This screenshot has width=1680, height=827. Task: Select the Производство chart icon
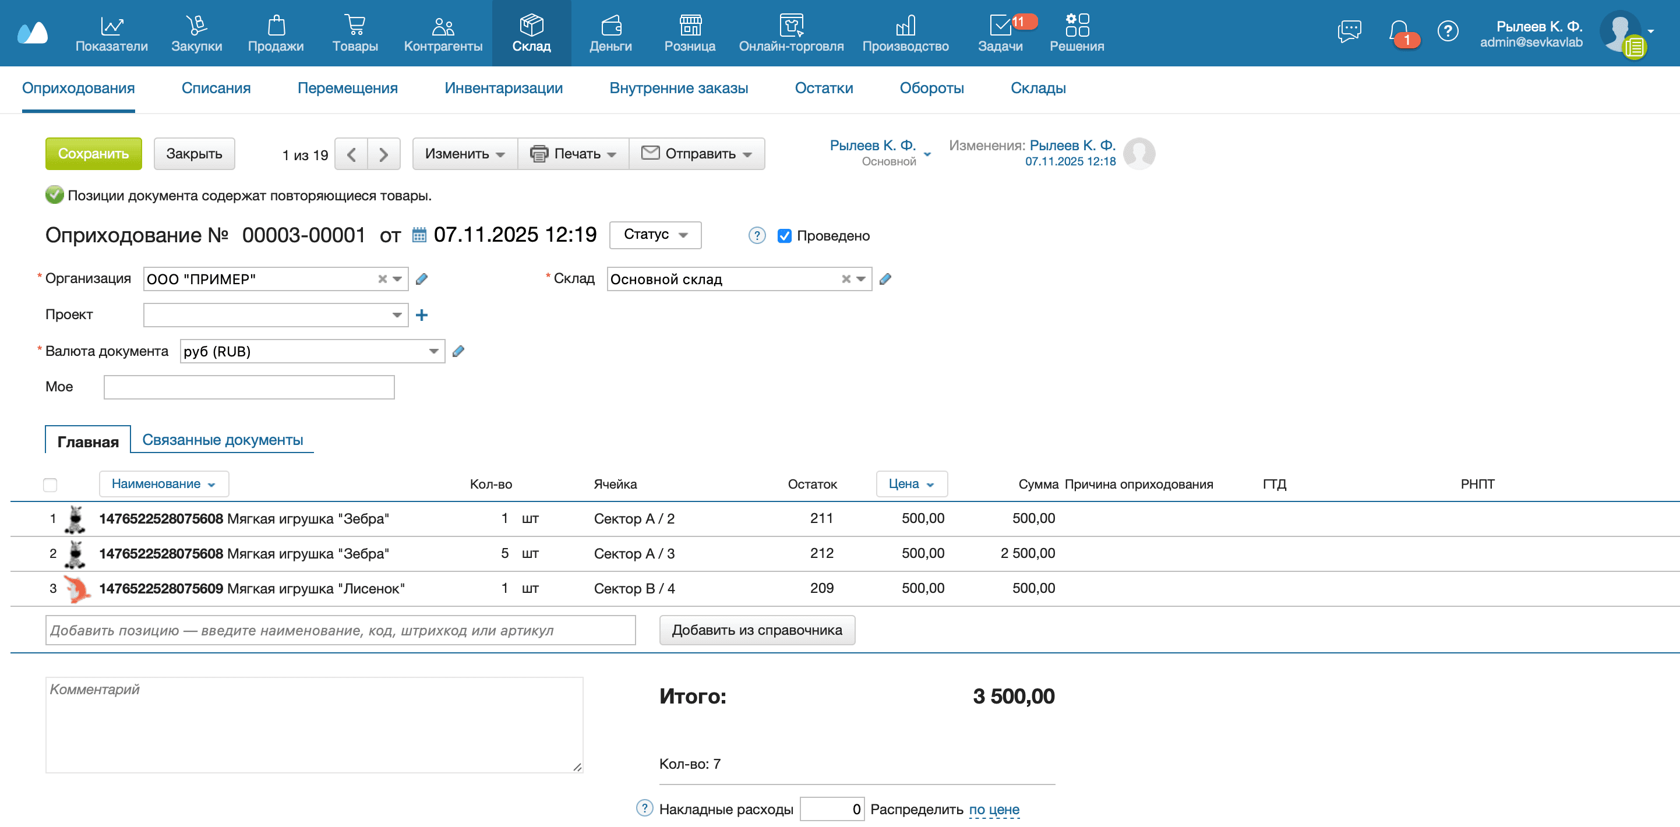(906, 25)
